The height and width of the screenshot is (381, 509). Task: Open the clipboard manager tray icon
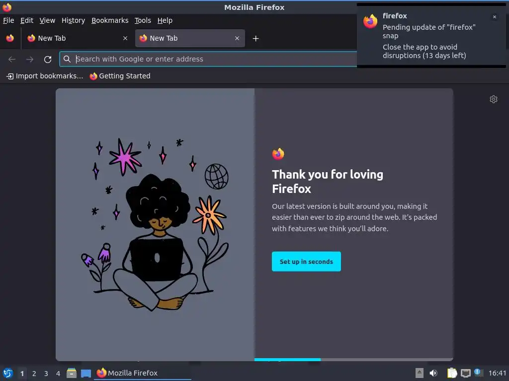click(452, 373)
